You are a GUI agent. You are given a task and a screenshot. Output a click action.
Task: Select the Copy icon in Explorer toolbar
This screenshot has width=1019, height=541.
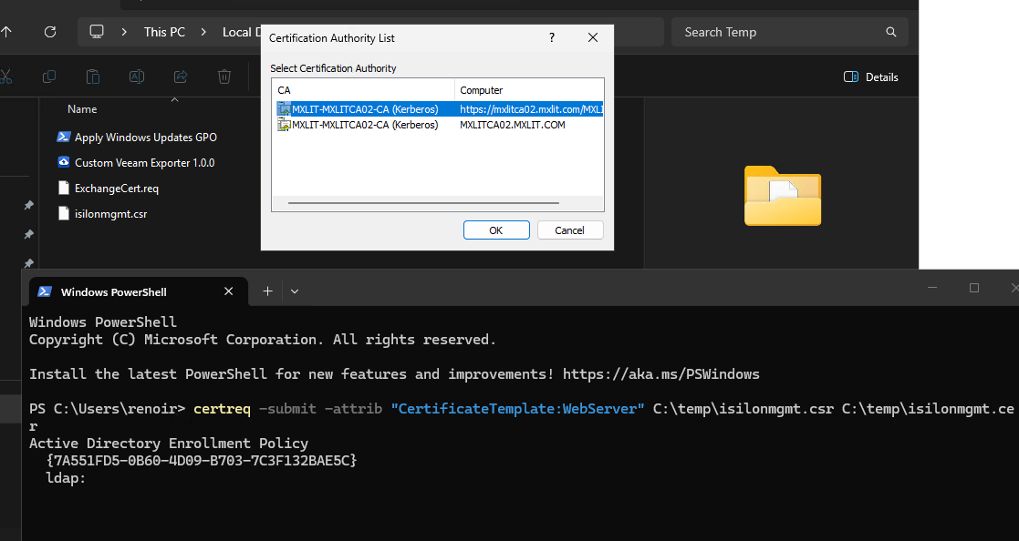pyautogui.click(x=48, y=77)
